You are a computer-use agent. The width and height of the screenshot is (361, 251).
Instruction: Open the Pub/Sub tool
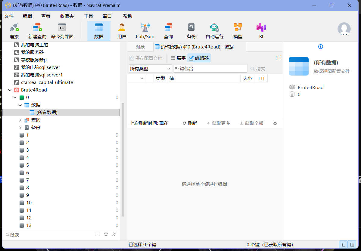[x=145, y=31]
